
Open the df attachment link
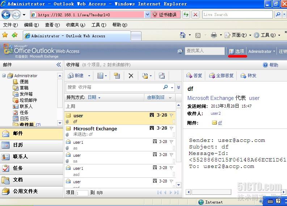pyautogui.click(x=220, y=123)
